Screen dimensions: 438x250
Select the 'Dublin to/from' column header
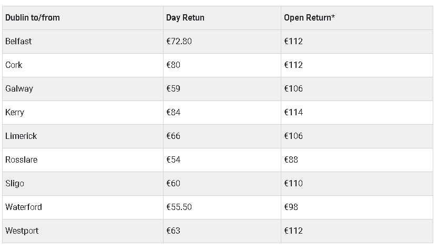pos(33,17)
